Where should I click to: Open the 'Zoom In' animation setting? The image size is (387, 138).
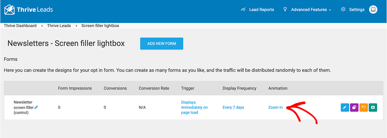[276, 107]
